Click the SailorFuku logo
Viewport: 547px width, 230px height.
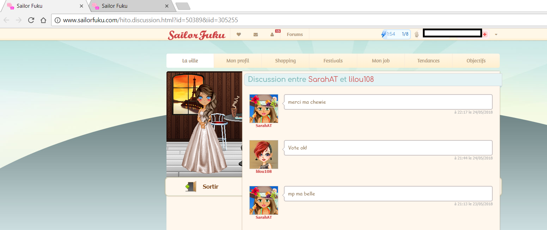click(x=196, y=35)
